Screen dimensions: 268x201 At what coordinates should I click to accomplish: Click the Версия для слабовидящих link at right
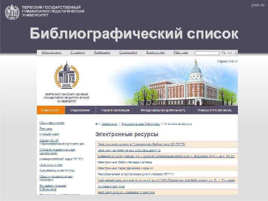point(227,61)
